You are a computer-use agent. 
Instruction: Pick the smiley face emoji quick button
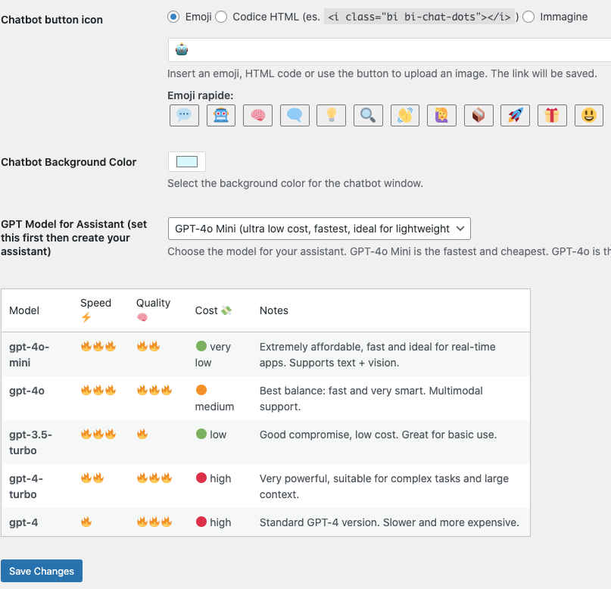click(589, 115)
